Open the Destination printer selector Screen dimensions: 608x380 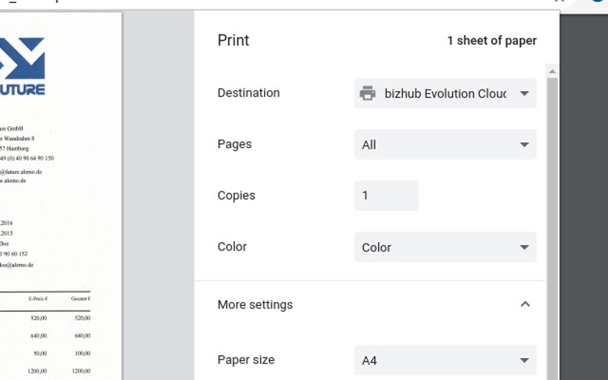coord(445,94)
